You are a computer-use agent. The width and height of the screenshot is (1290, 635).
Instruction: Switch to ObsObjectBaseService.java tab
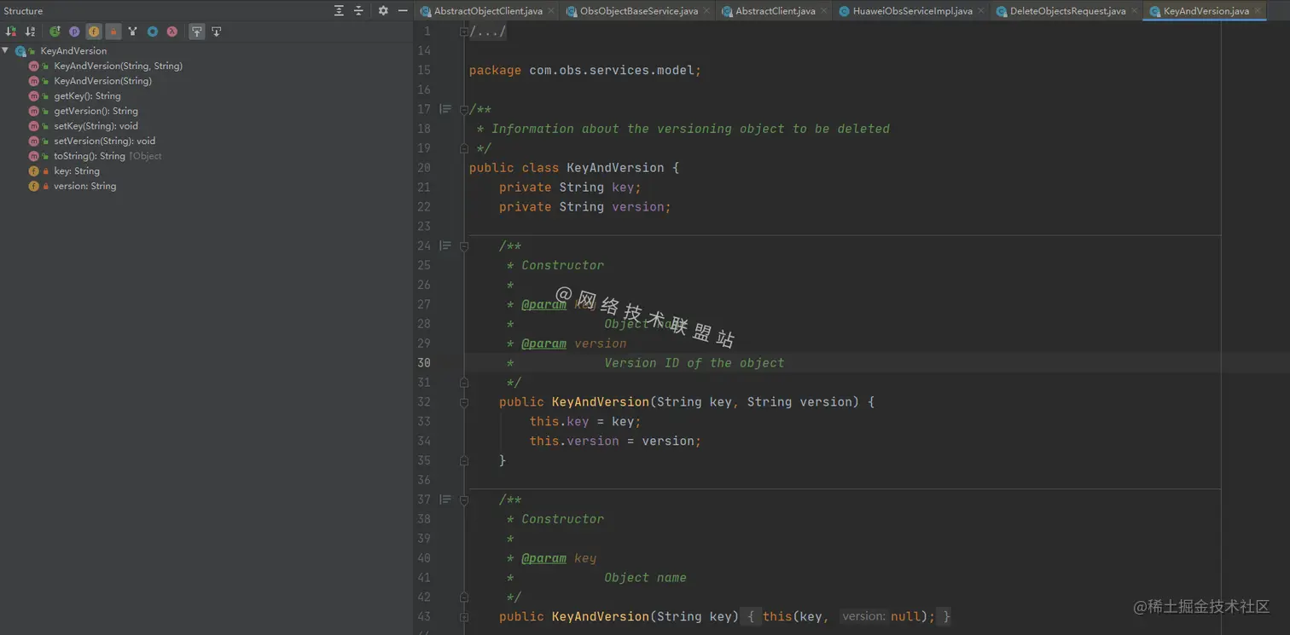(x=639, y=11)
